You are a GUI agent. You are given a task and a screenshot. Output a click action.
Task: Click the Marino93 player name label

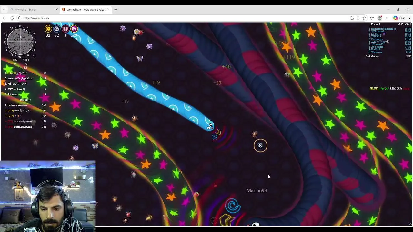pyautogui.click(x=257, y=191)
